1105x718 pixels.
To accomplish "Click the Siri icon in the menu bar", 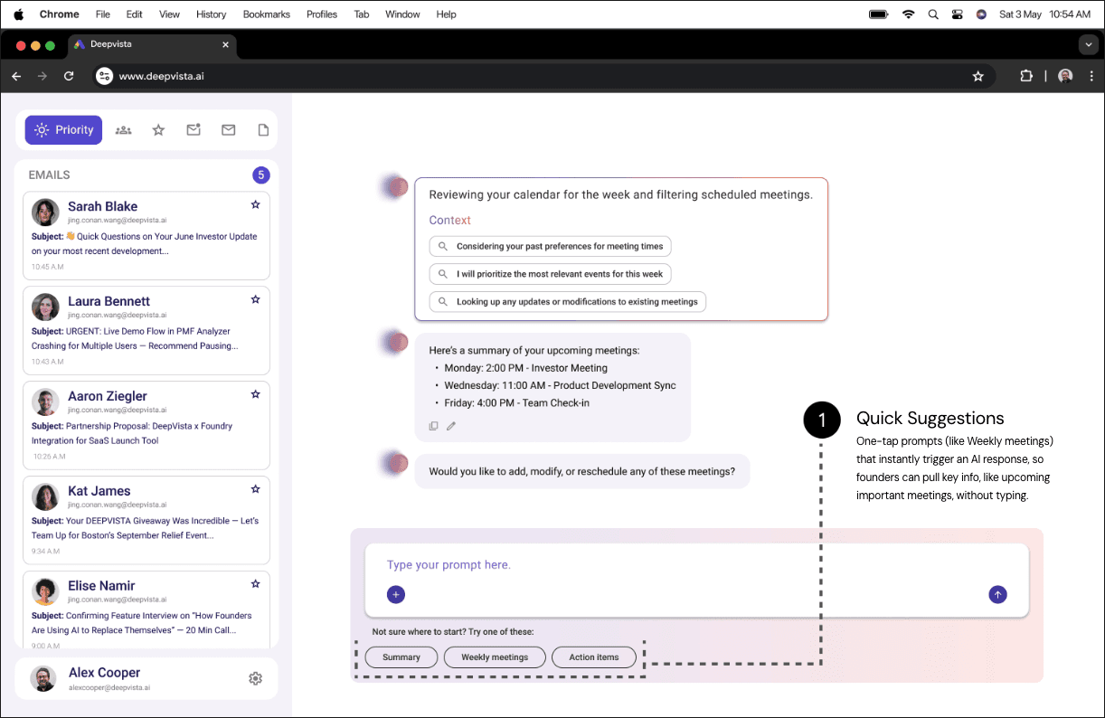I will [x=981, y=14].
